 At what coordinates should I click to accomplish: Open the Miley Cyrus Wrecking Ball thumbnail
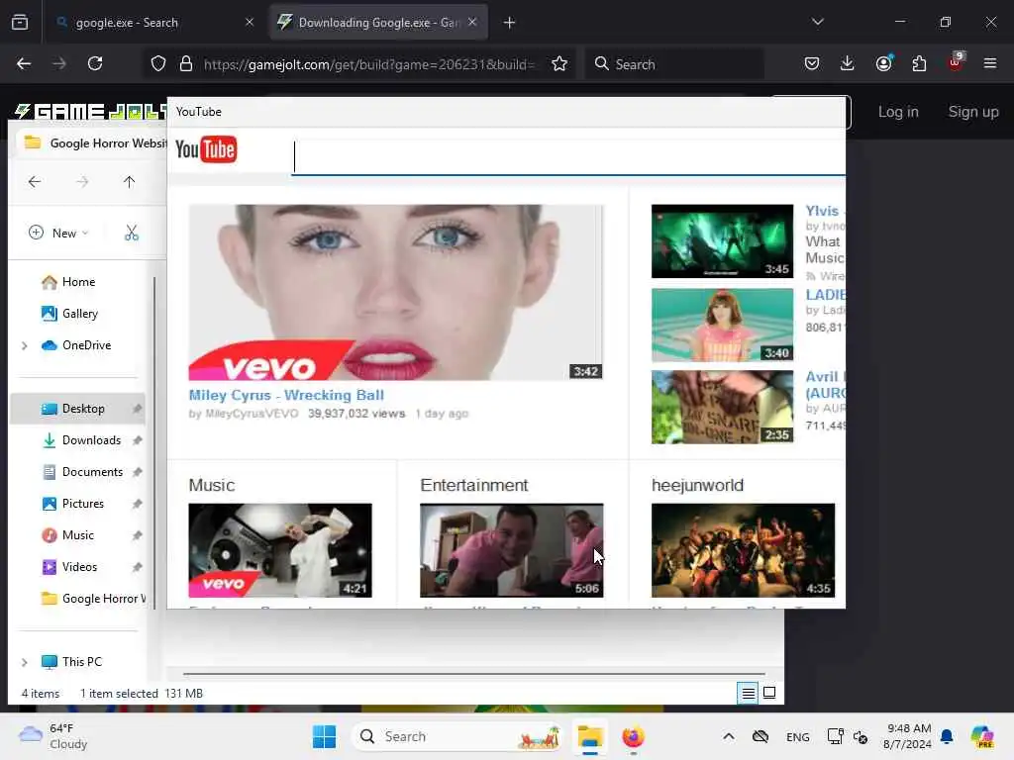pos(396,292)
